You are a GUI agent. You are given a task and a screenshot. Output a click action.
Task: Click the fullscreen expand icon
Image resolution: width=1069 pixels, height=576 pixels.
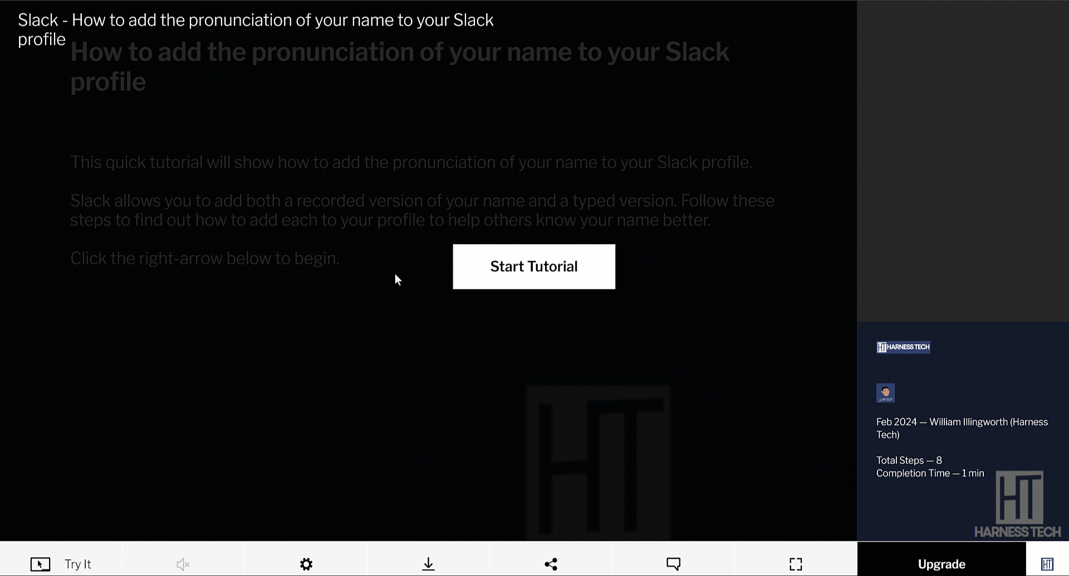796,563
